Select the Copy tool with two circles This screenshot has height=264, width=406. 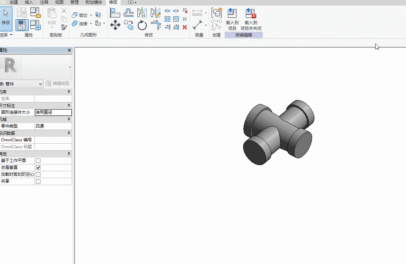click(129, 25)
